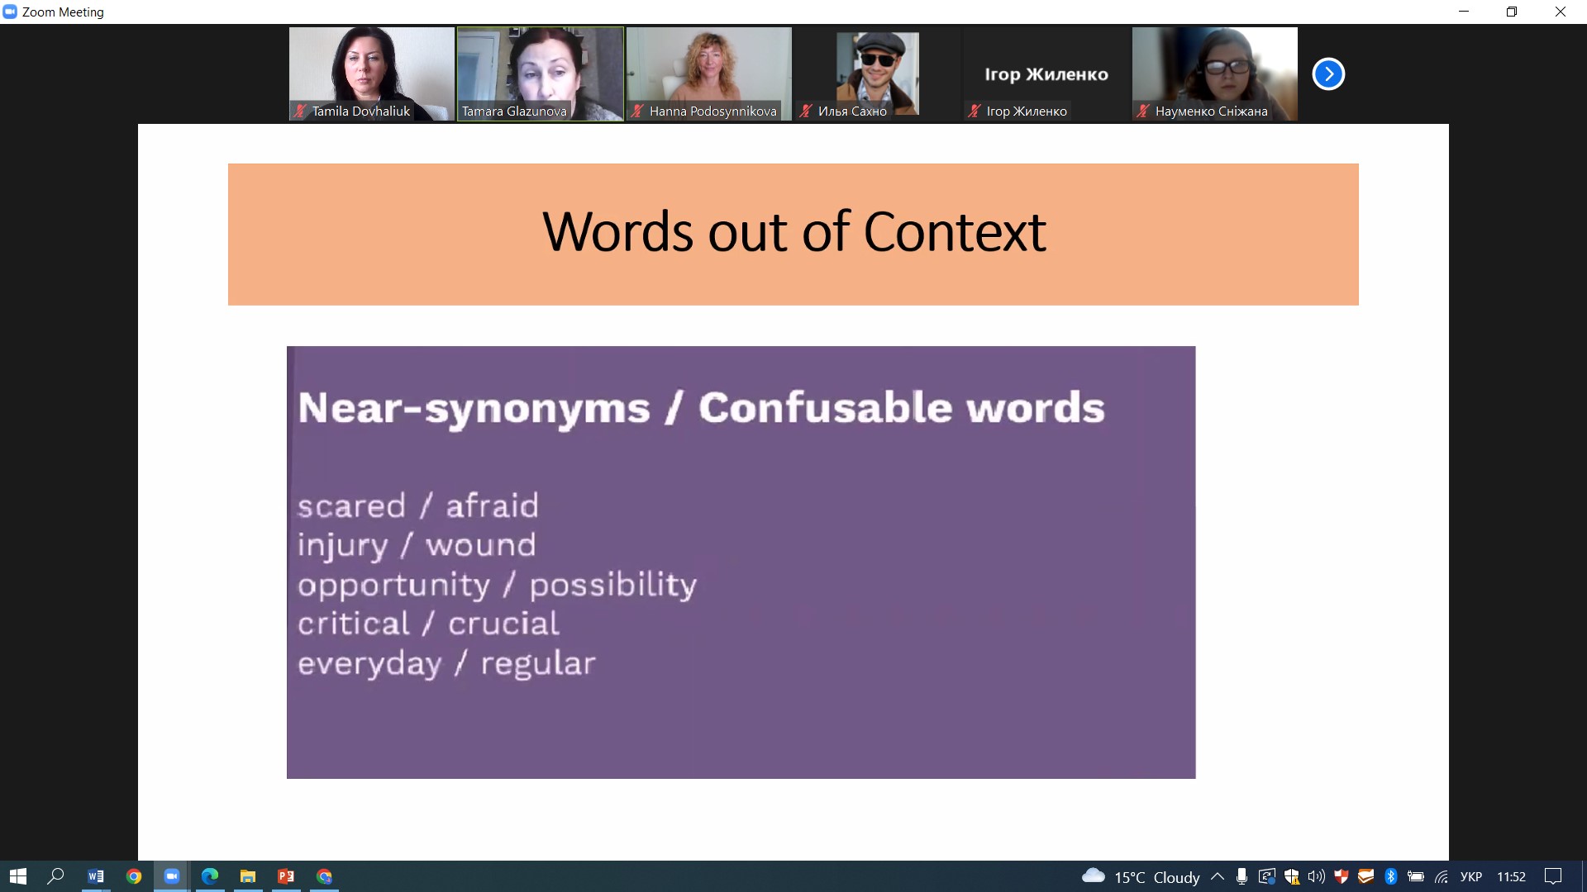Open Zoom app in taskbar
Screen dimensions: 1587x892
pos(172,876)
